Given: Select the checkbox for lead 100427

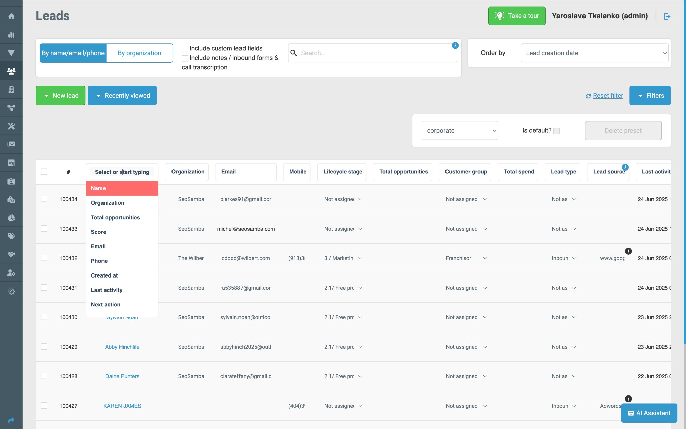Looking at the screenshot, I should click(44, 405).
